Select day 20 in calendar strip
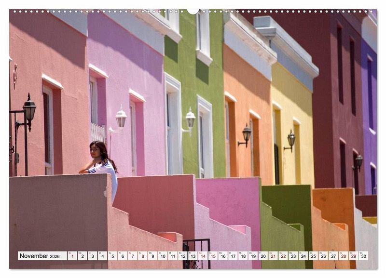386x278 pixels. click(x=263, y=256)
